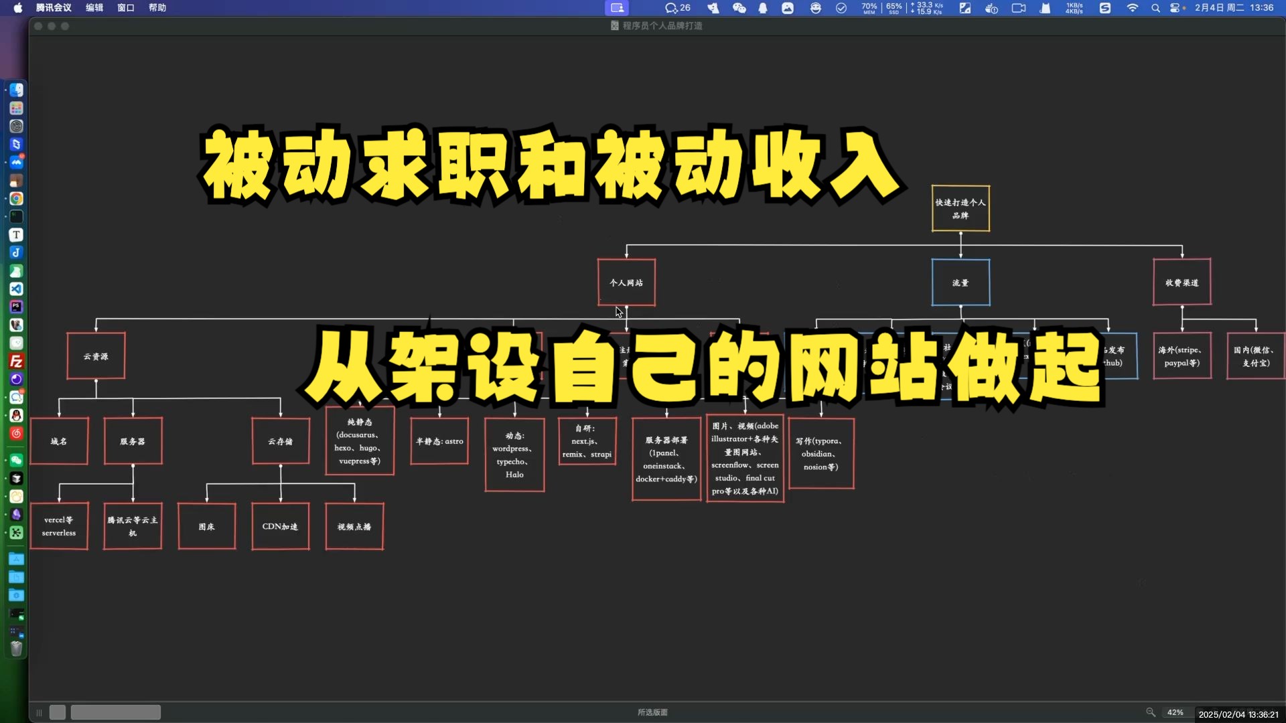Select the 纯静态 docusarus hexo node

point(360,441)
